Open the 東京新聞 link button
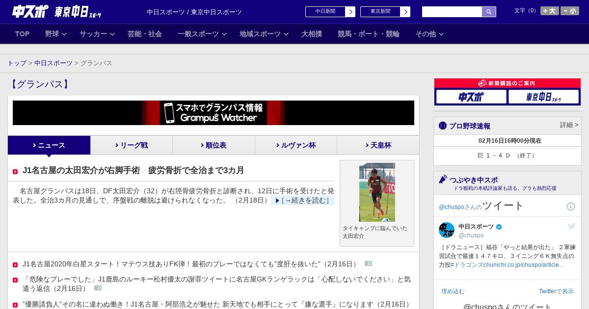 click(x=385, y=12)
